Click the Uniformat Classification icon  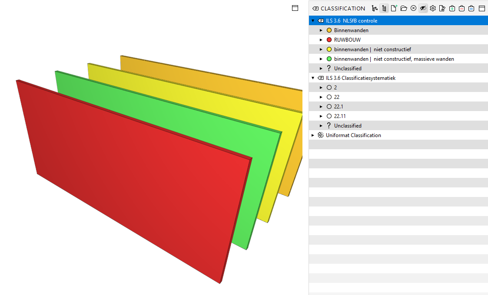[x=321, y=135]
